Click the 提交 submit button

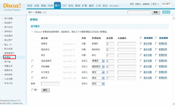tap(45, 90)
